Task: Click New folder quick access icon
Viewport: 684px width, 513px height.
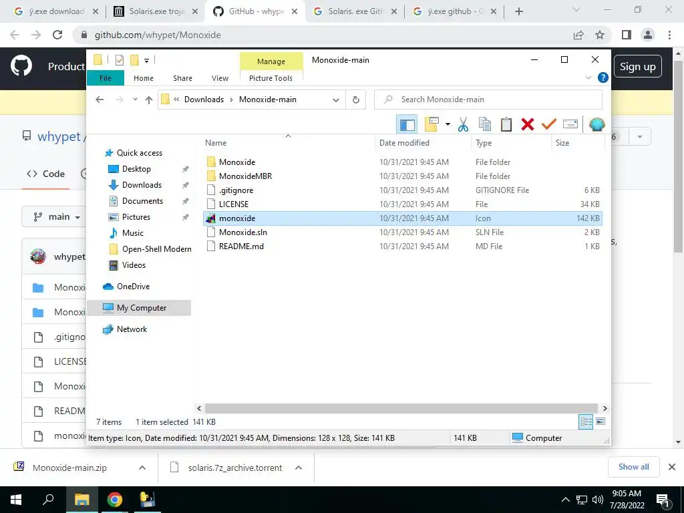Action: point(134,60)
